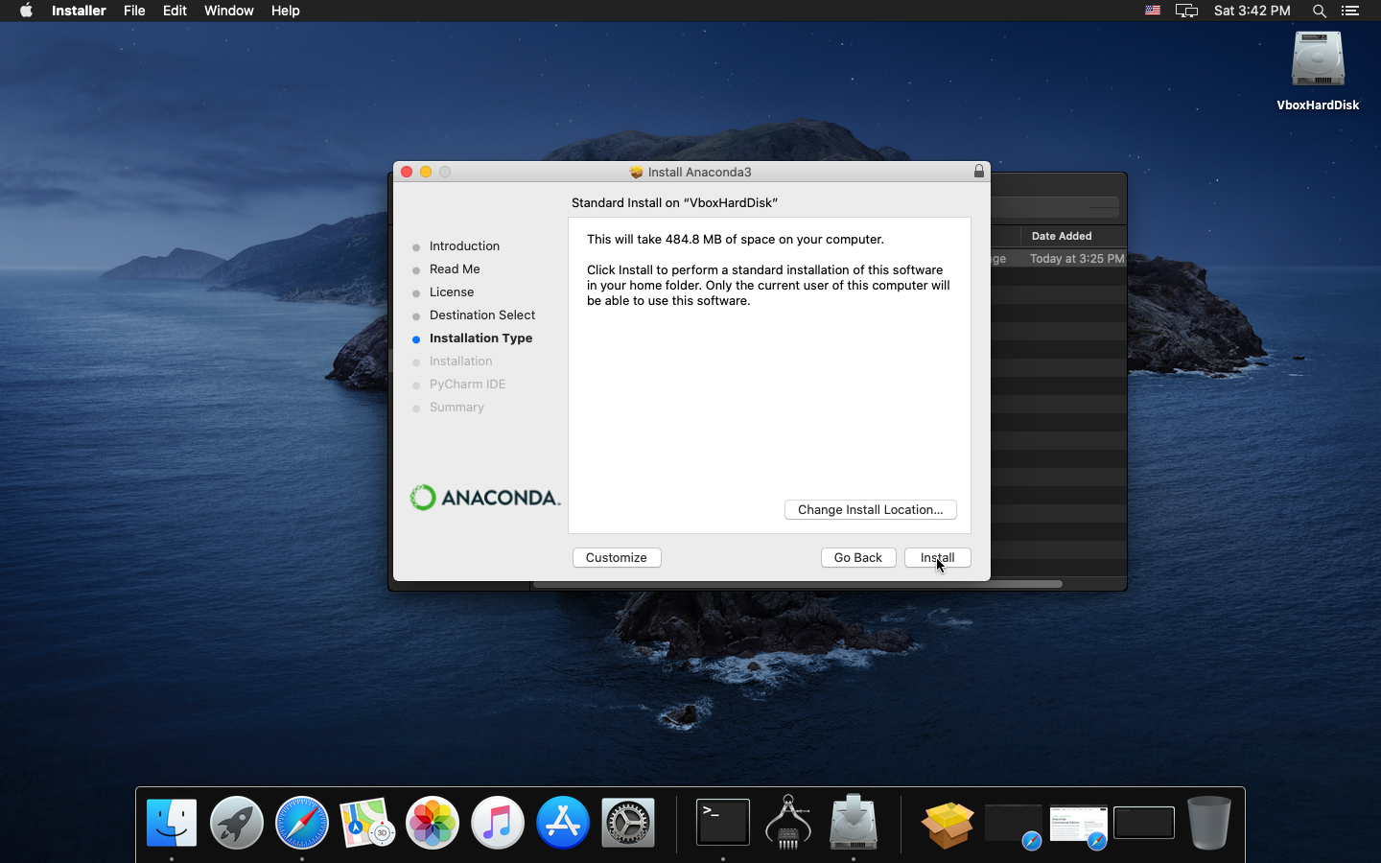
Task: Select the Destination Select step
Action: (x=482, y=315)
